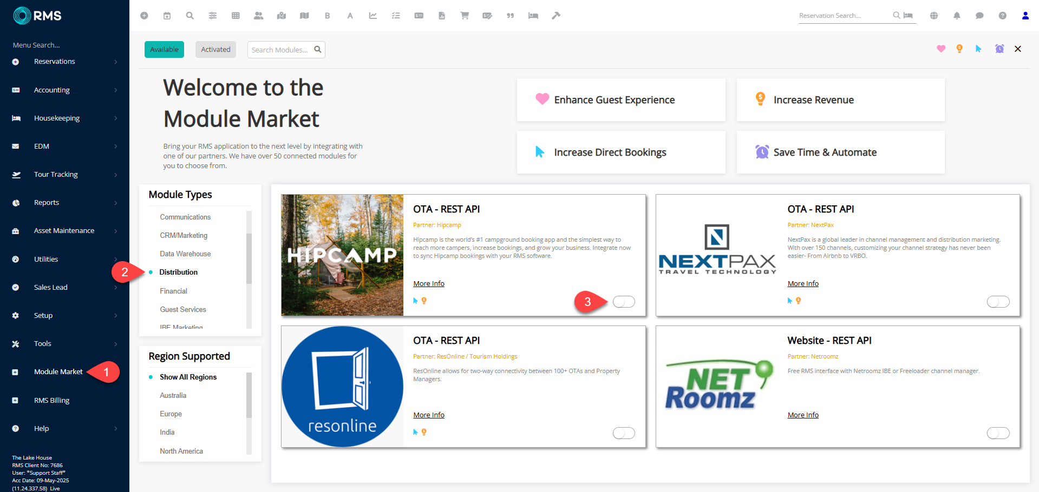Image resolution: width=1039 pixels, height=492 pixels.
Task: Click the guests people icon in toolbar
Action: [258, 16]
